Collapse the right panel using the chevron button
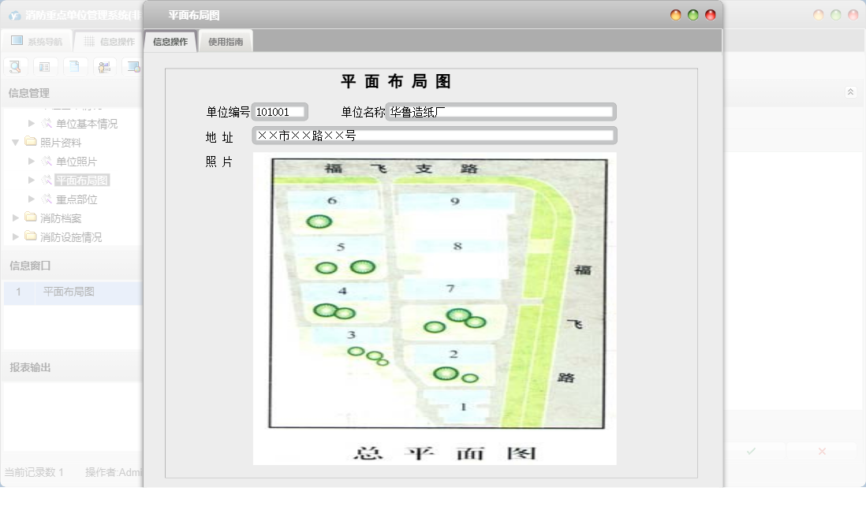This screenshot has width=866, height=532. pyautogui.click(x=850, y=91)
